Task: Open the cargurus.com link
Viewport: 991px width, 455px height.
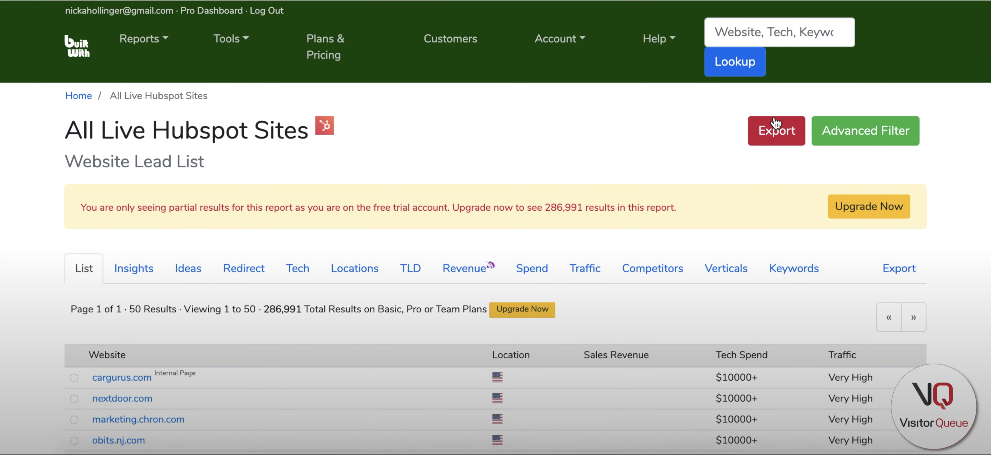Action: (122, 377)
